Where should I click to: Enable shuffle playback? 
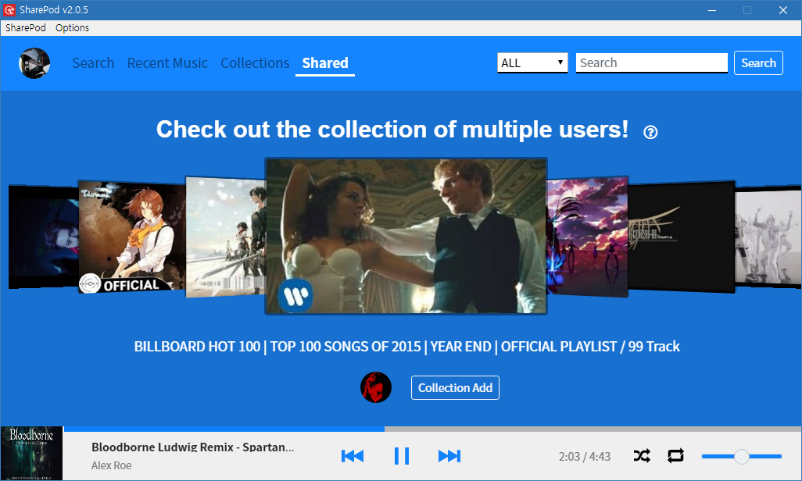(x=641, y=455)
